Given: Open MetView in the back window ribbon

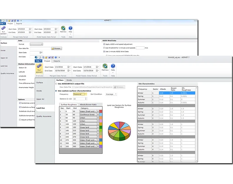Looking at the screenshot, I should pos(63,30).
